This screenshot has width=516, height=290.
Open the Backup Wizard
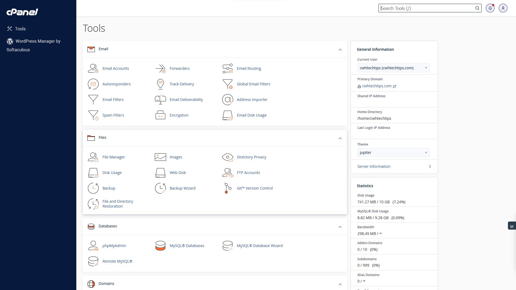coord(182,188)
